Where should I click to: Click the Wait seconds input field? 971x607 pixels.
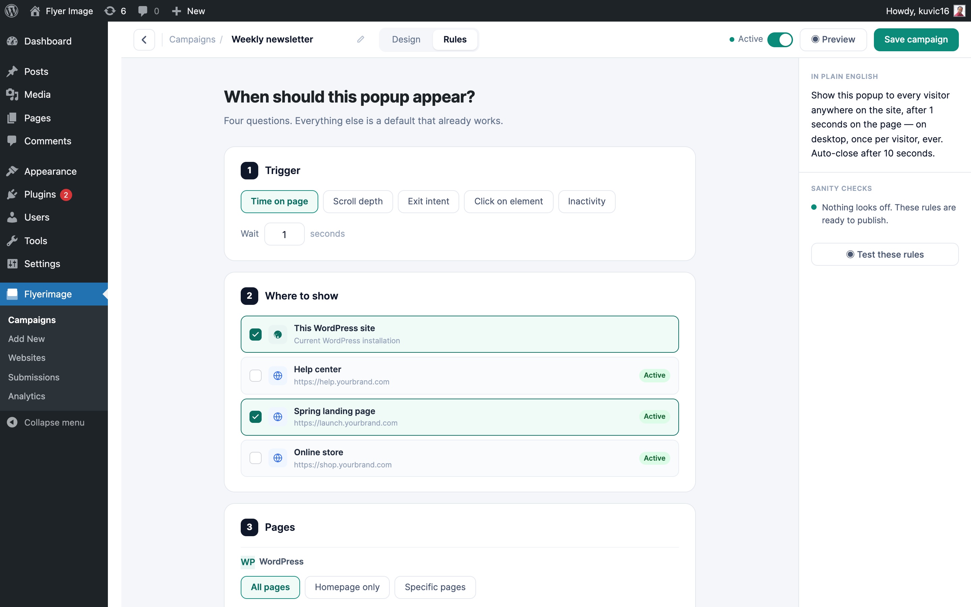point(284,234)
